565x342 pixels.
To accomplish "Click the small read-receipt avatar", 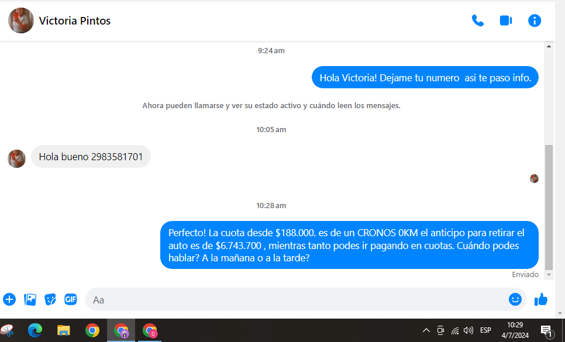I will (534, 178).
